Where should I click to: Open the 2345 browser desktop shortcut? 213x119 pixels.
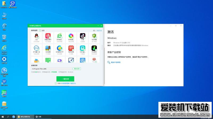(x=4, y=72)
